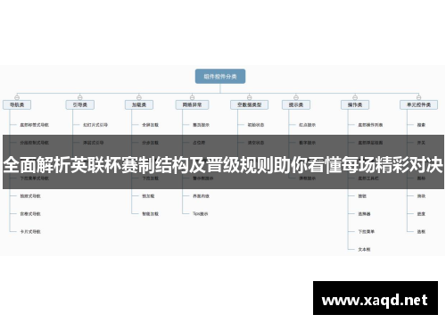Viewport: 446px width, 323px height.
Task: Select the 空数据类型 category node
Action: 250,105
